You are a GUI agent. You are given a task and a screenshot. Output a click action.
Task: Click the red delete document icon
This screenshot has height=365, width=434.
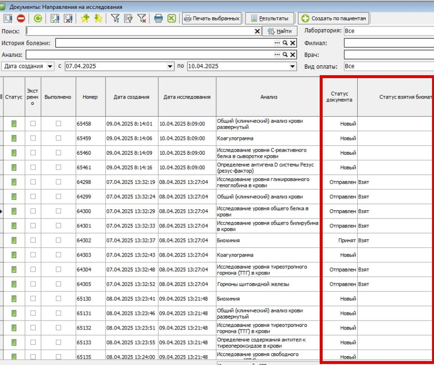[x=21, y=18]
